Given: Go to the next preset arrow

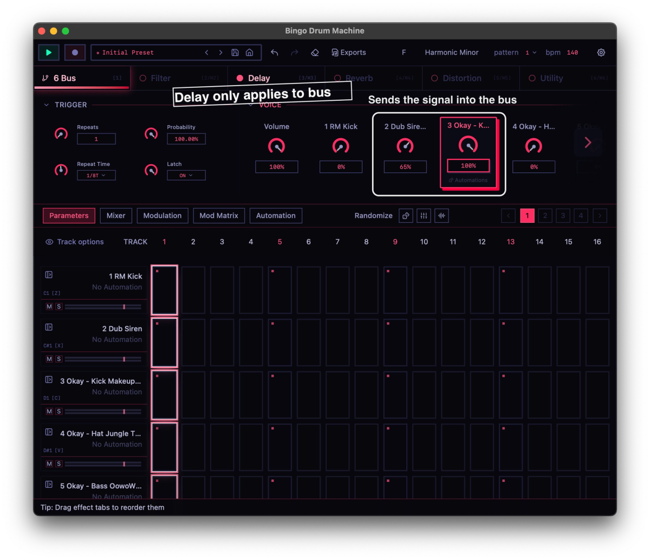Looking at the screenshot, I should (x=220, y=53).
